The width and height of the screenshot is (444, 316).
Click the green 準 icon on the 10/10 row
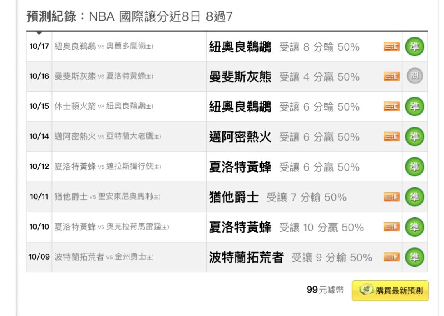[x=415, y=227]
